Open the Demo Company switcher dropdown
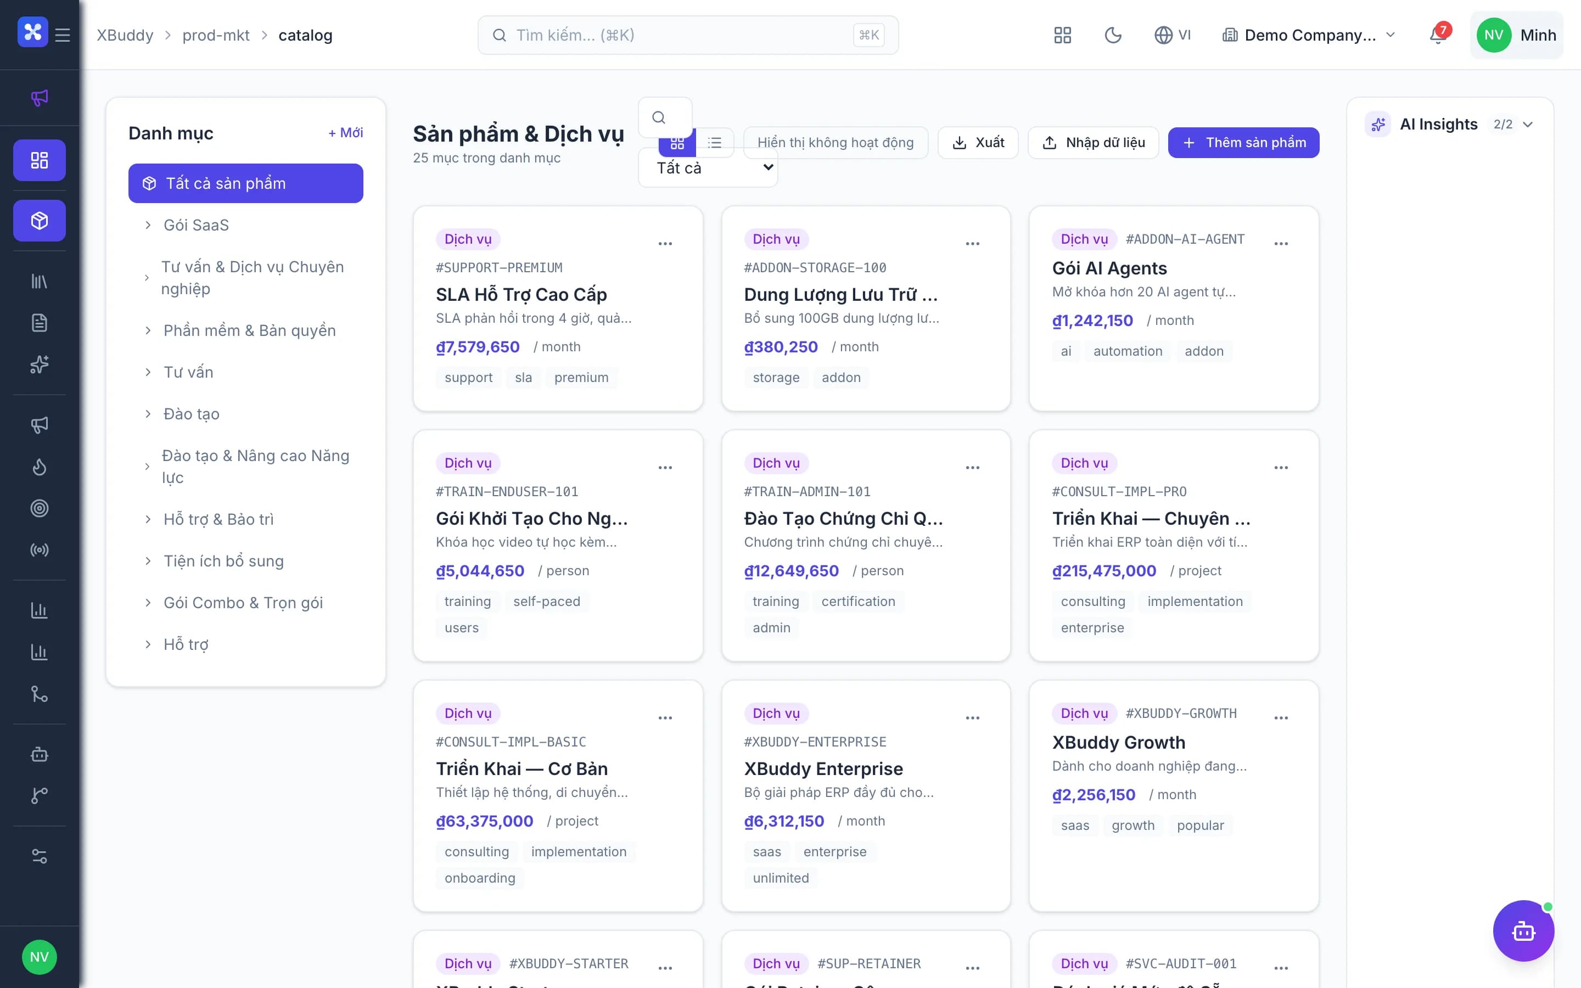Screen dimensions: 1581x988 coord(1309,35)
